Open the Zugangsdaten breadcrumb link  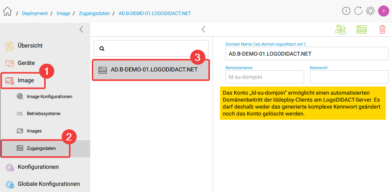(94, 14)
